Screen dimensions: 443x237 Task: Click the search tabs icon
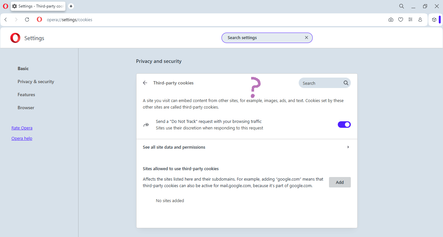[401, 6]
